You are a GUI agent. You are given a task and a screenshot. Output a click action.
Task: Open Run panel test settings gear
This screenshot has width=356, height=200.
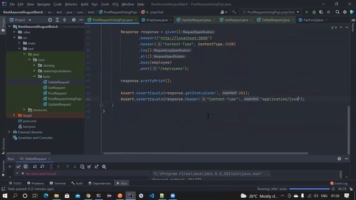coord(104,167)
